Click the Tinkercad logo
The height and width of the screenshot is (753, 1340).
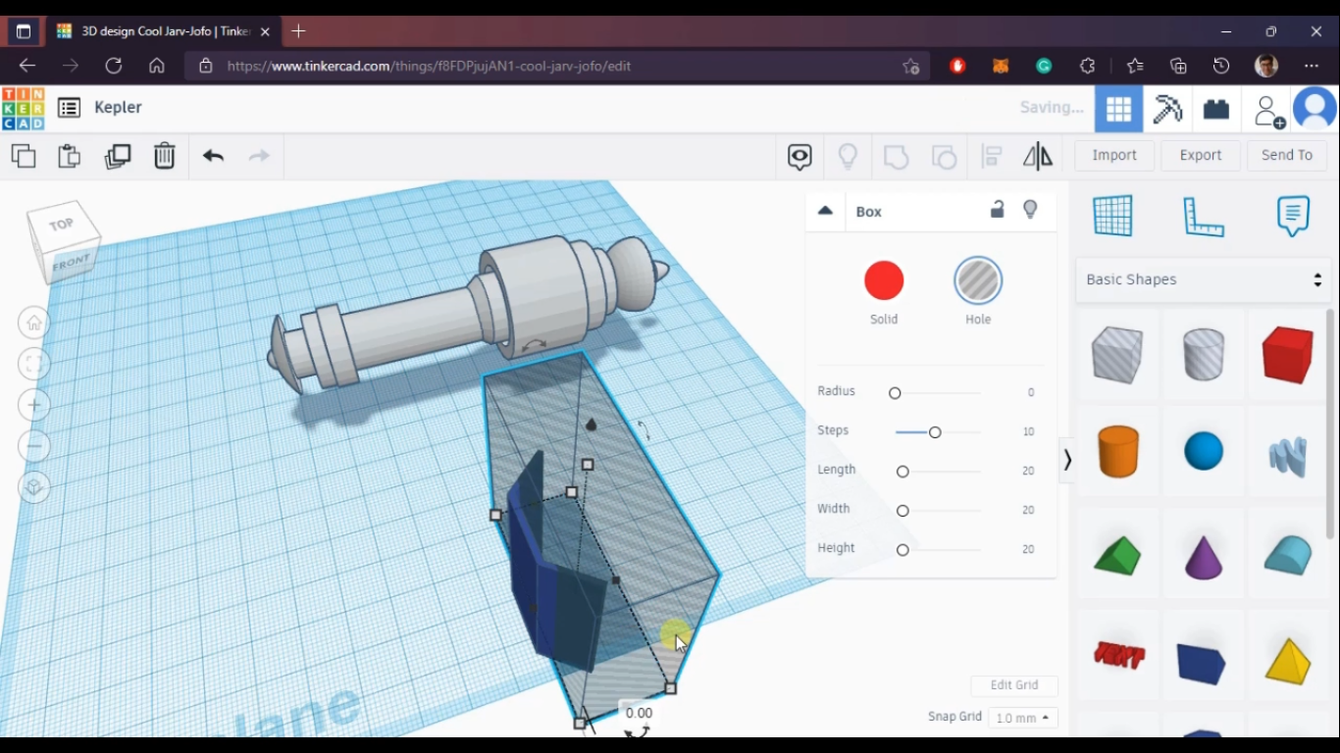pos(24,108)
